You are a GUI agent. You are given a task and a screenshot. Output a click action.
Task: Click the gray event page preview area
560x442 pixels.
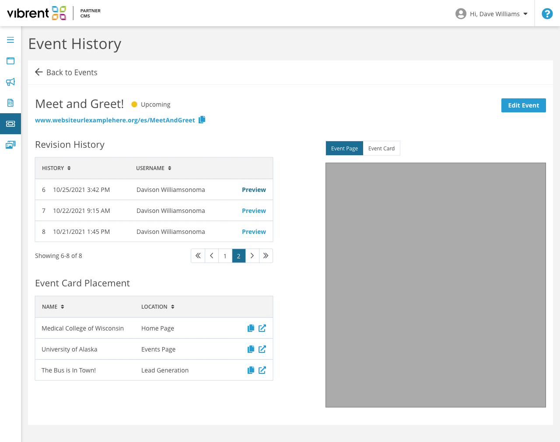point(436,285)
